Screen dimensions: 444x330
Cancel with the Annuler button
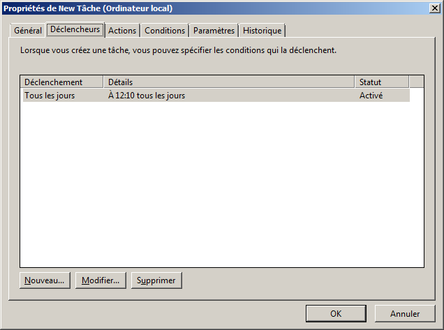click(x=405, y=313)
